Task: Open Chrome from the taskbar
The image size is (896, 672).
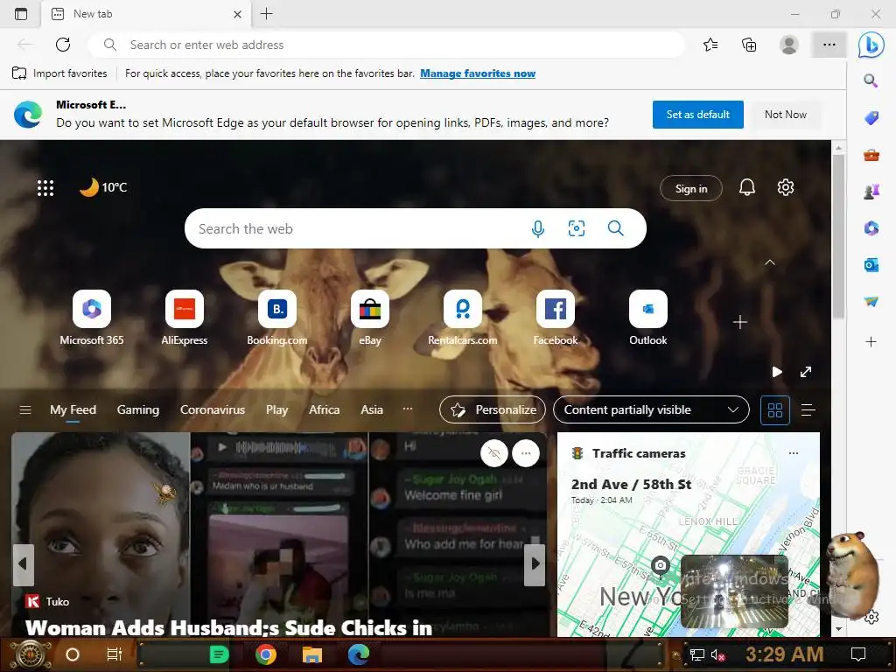Action: tap(266, 654)
